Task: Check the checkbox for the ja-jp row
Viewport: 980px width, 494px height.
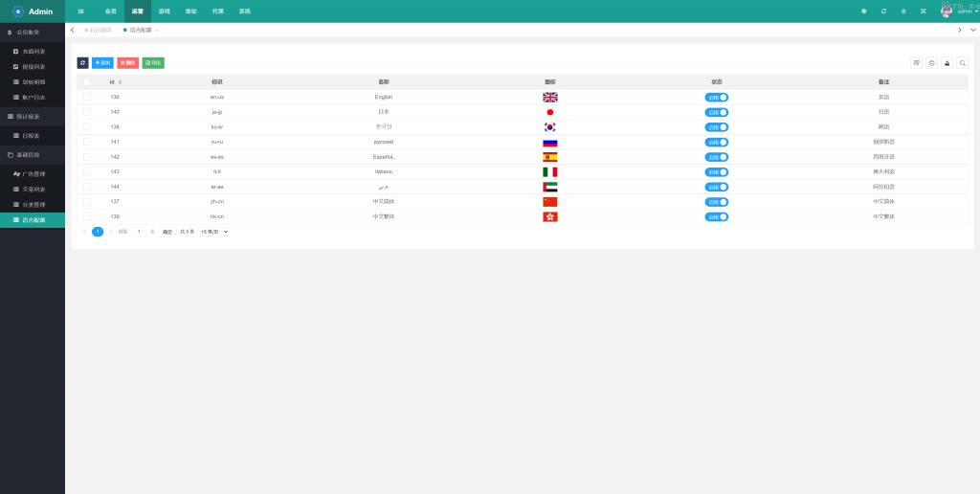Action: click(x=86, y=112)
